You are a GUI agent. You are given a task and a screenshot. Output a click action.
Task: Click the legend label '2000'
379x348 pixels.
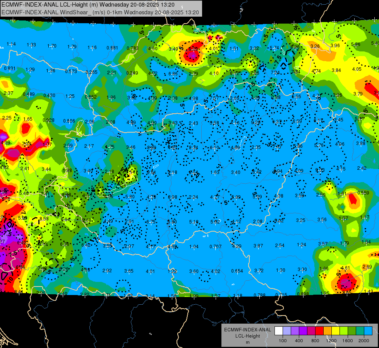[x=364, y=341]
